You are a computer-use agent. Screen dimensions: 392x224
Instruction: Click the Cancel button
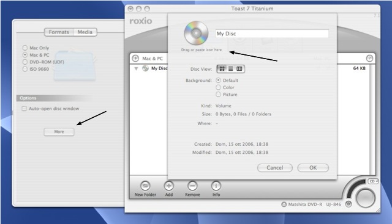pos(275,168)
